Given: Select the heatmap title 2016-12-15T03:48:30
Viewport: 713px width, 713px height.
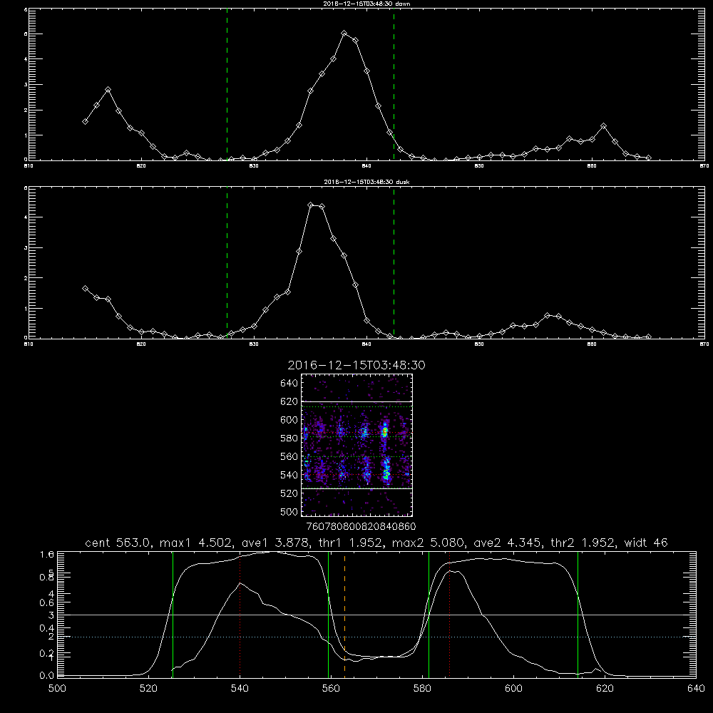Looking at the screenshot, I should click(356, 365).
